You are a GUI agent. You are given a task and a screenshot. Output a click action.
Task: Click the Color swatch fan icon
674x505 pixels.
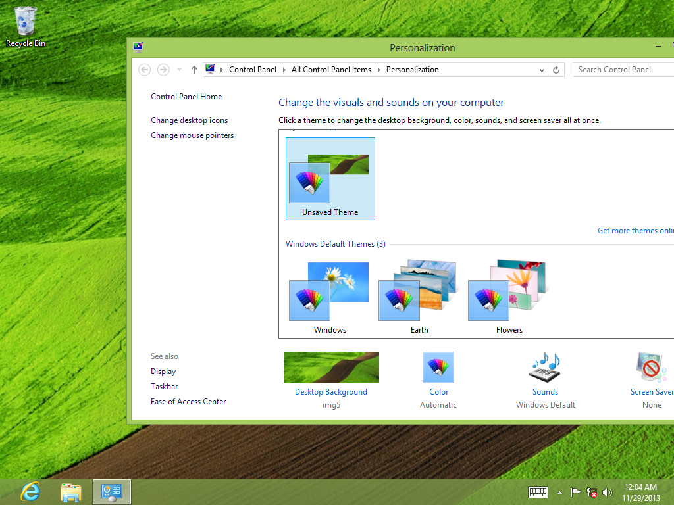point(438,368)
